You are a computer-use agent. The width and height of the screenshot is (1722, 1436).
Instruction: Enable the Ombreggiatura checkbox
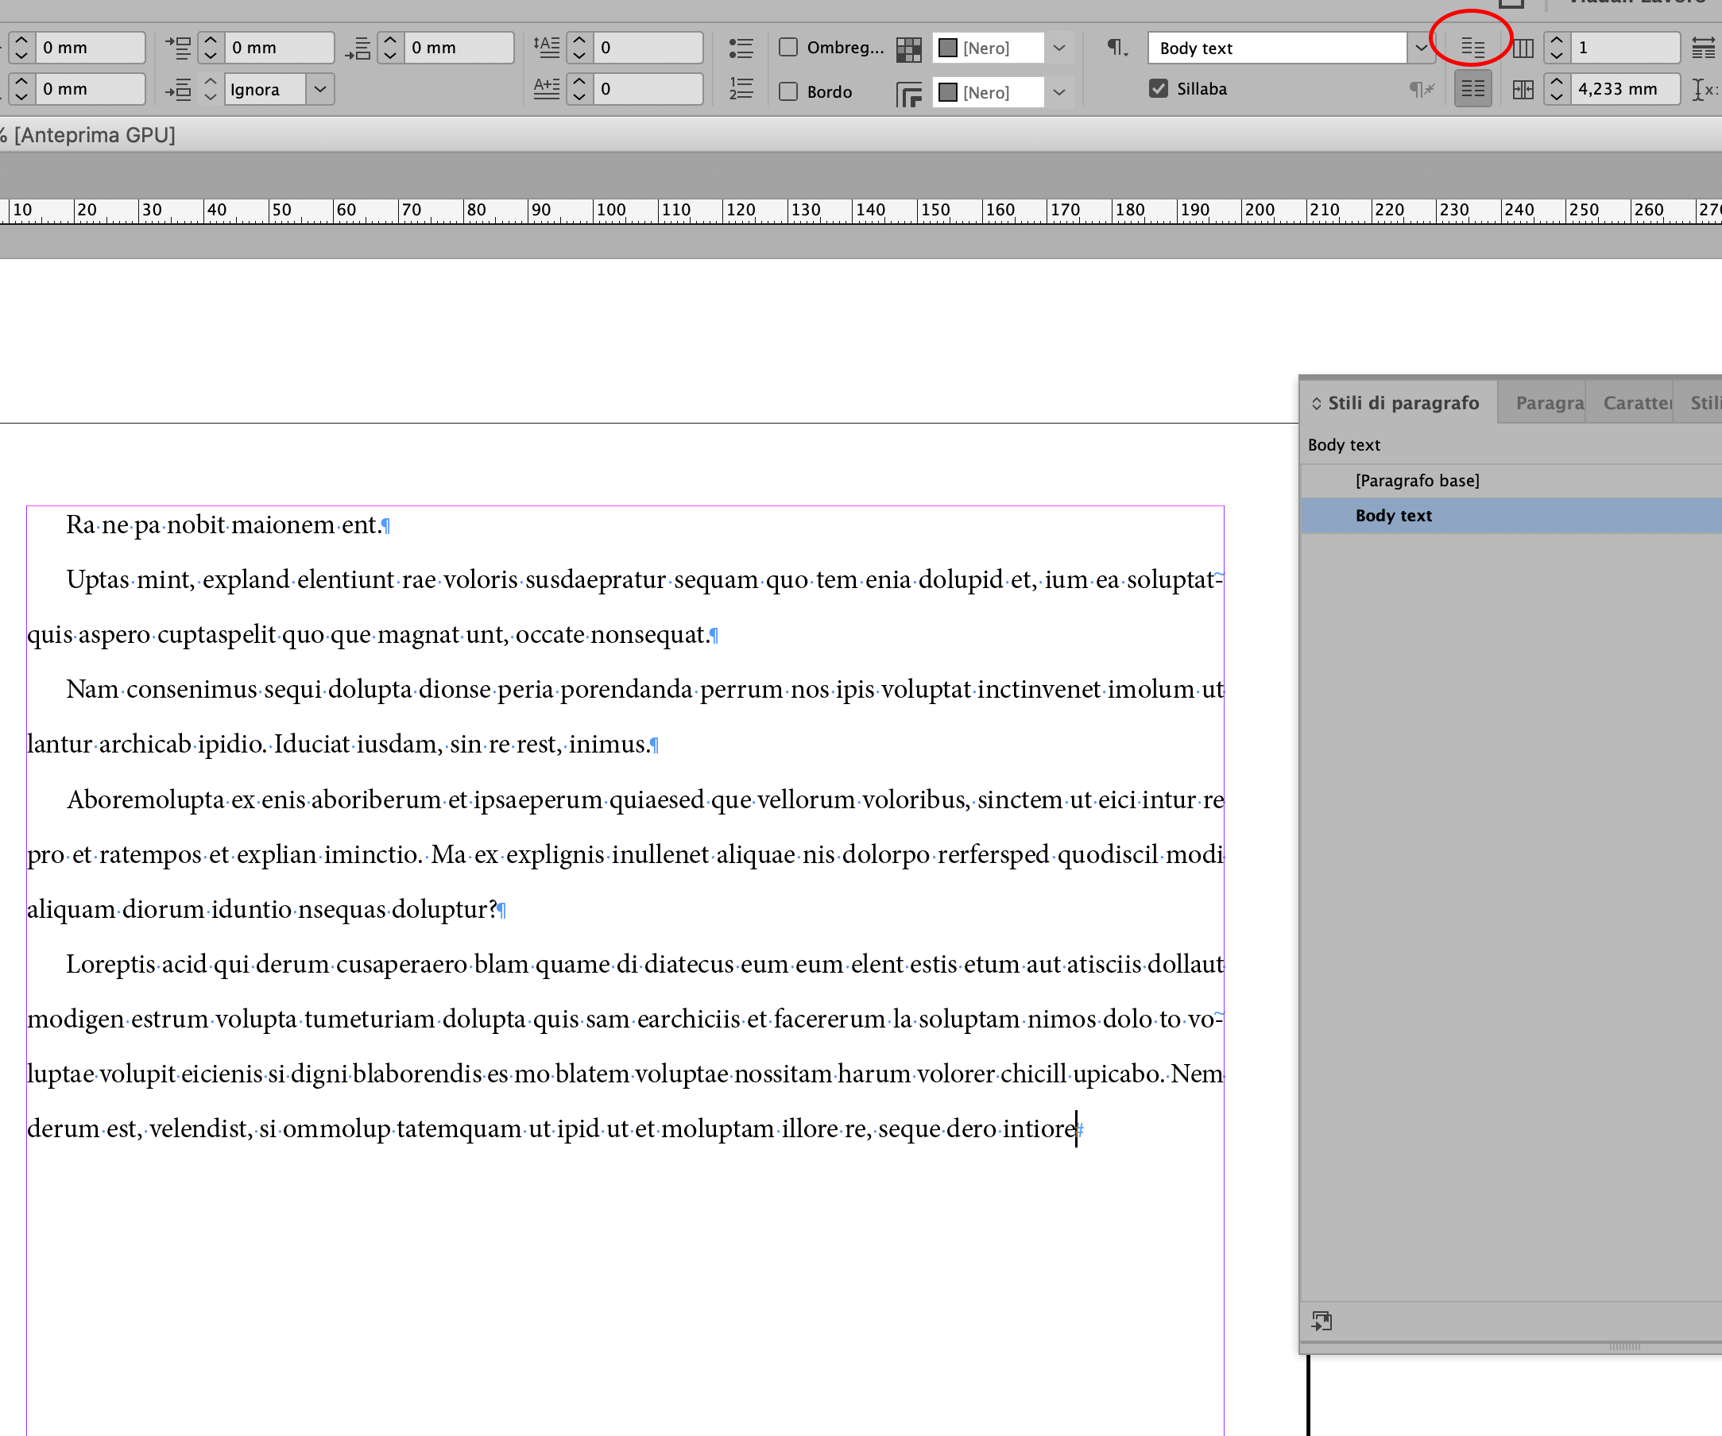pyautogui.click(x=788, y=48)
